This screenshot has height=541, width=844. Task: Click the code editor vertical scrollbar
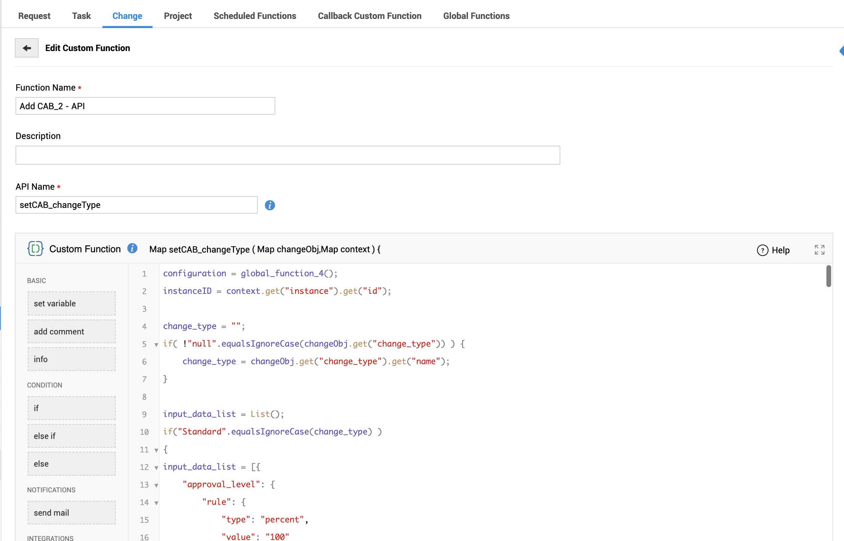click(828, 276)
